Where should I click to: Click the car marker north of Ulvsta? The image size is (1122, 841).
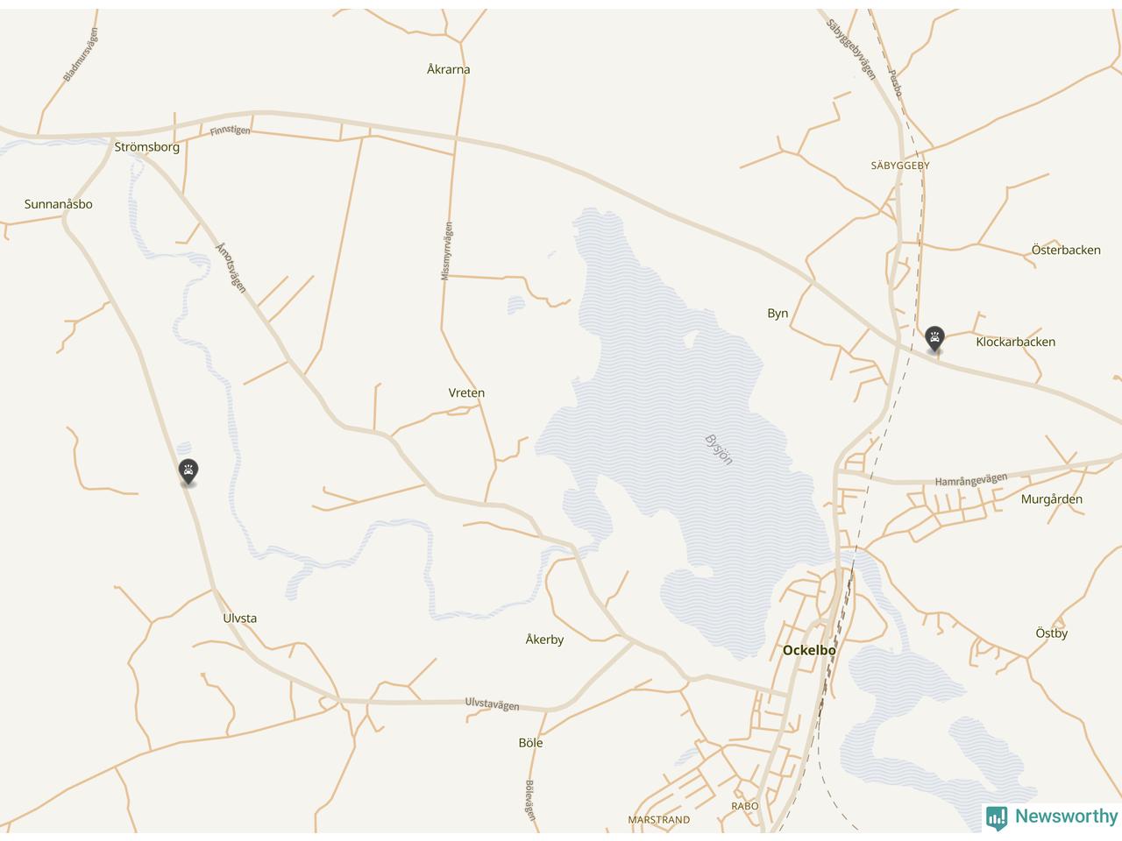(x=188, y=472)
